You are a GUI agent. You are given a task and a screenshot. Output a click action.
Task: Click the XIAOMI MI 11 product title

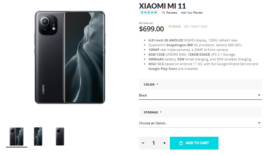tap(162, 6)
